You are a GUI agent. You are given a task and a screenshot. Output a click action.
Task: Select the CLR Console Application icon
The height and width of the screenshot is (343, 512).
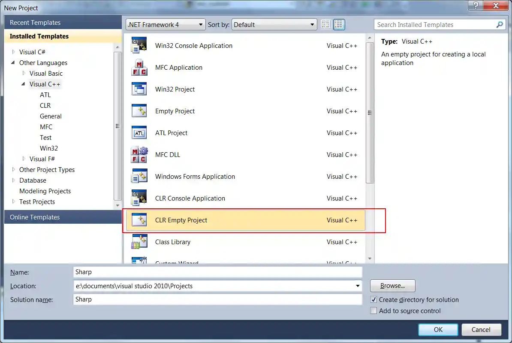[139, 198]
